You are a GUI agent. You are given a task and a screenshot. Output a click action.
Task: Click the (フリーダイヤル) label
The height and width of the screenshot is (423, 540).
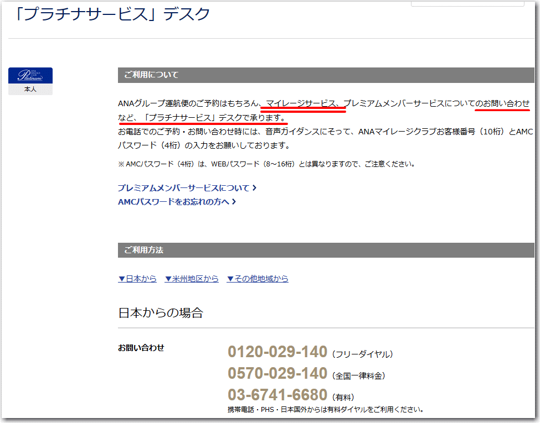tap(362, 354)
